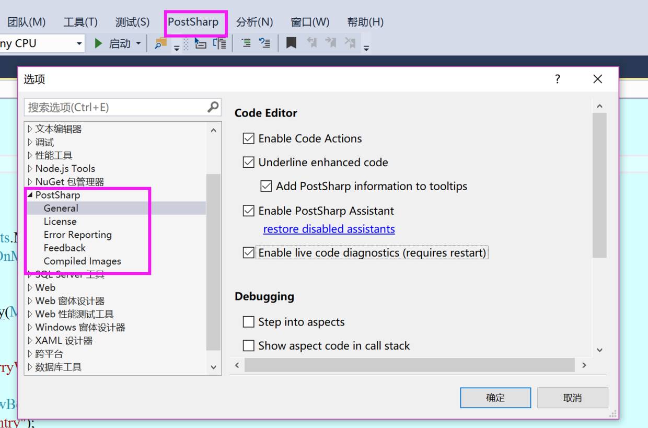Click the options tree vertical scrollbar thumb
Viewport: 648px width, 428px height.
point(213,262)
